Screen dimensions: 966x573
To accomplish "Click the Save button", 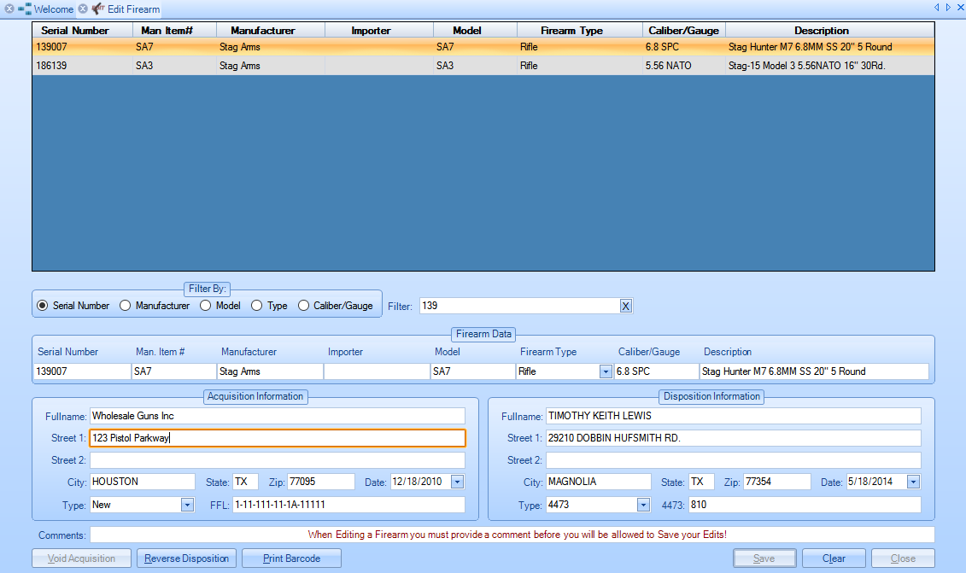I will coord(764,558).
